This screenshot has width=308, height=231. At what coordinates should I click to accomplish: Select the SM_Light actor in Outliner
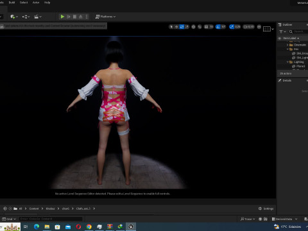point(300,58)
